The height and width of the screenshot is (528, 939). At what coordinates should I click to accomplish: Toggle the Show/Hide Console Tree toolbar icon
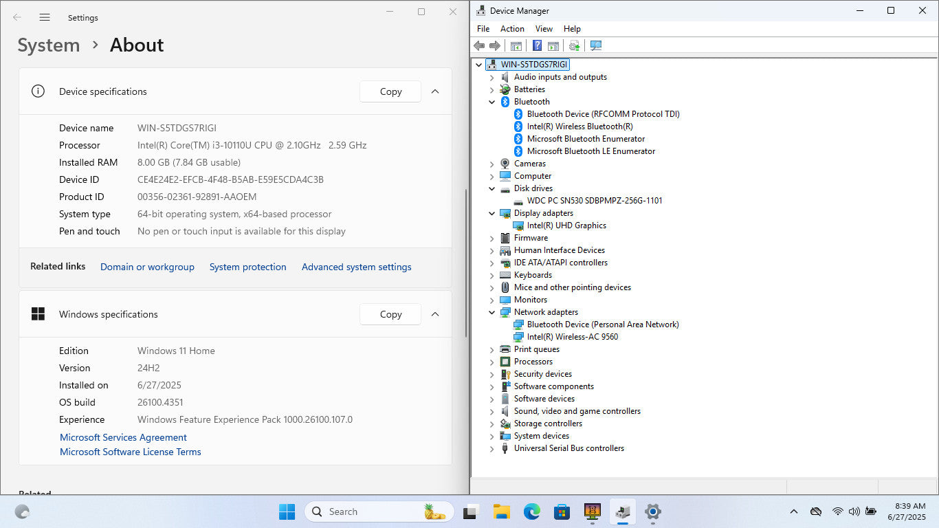pos(516,45)
